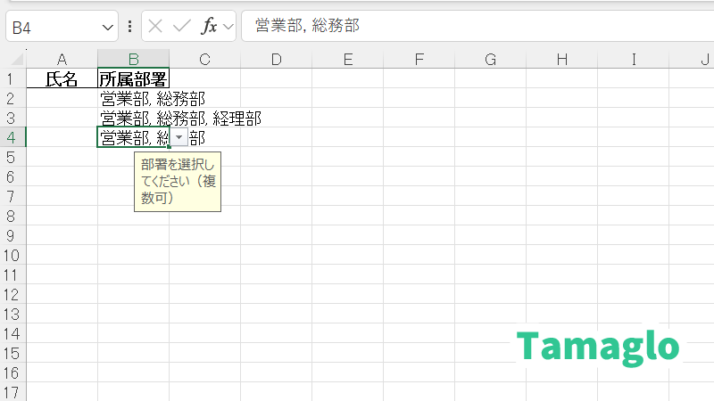714x401 pixels.
Task: Select cell B3 with 営業部, 総務部, 経理部
Action: coord(133,118)
